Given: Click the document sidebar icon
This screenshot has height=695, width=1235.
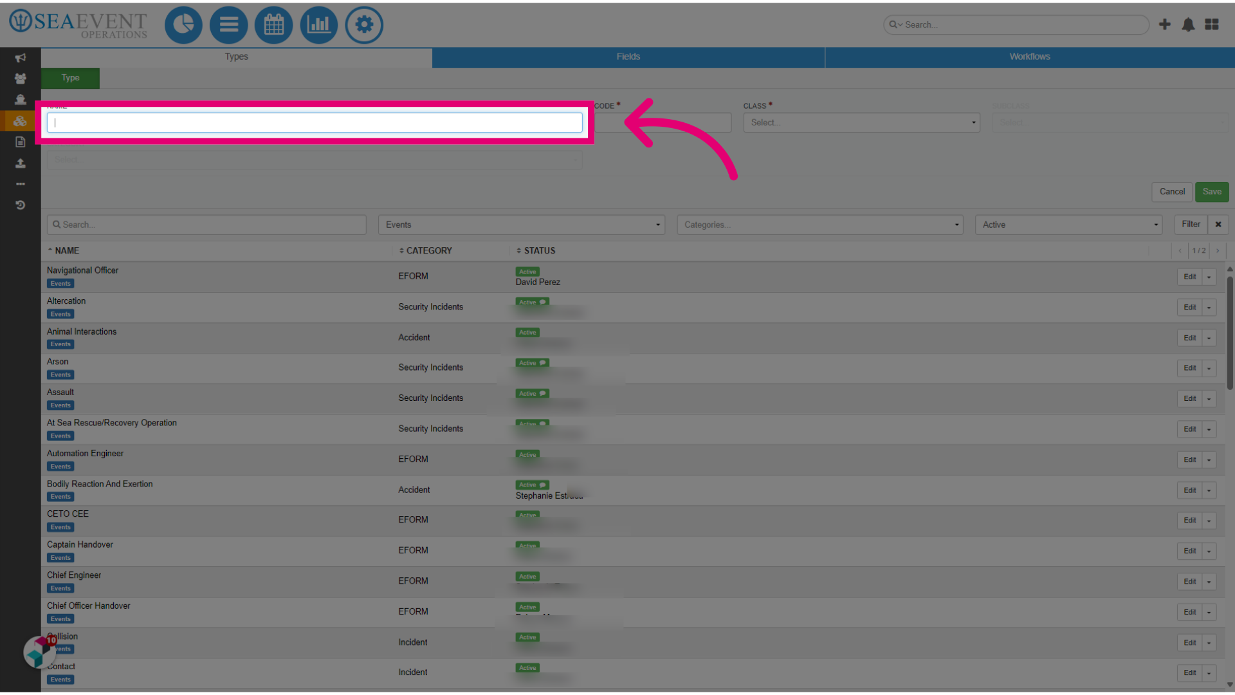Looking at the screenshot, I should point(21,142).
